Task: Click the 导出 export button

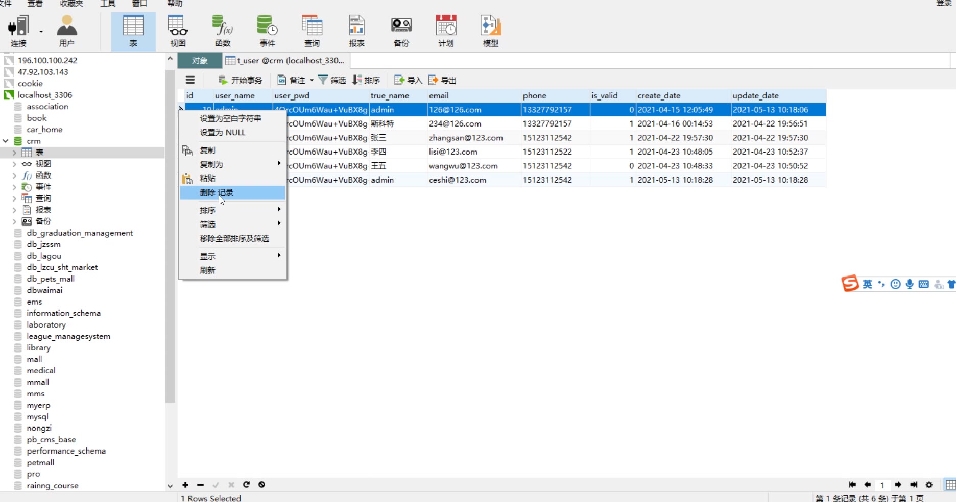Action: (442, 80)
